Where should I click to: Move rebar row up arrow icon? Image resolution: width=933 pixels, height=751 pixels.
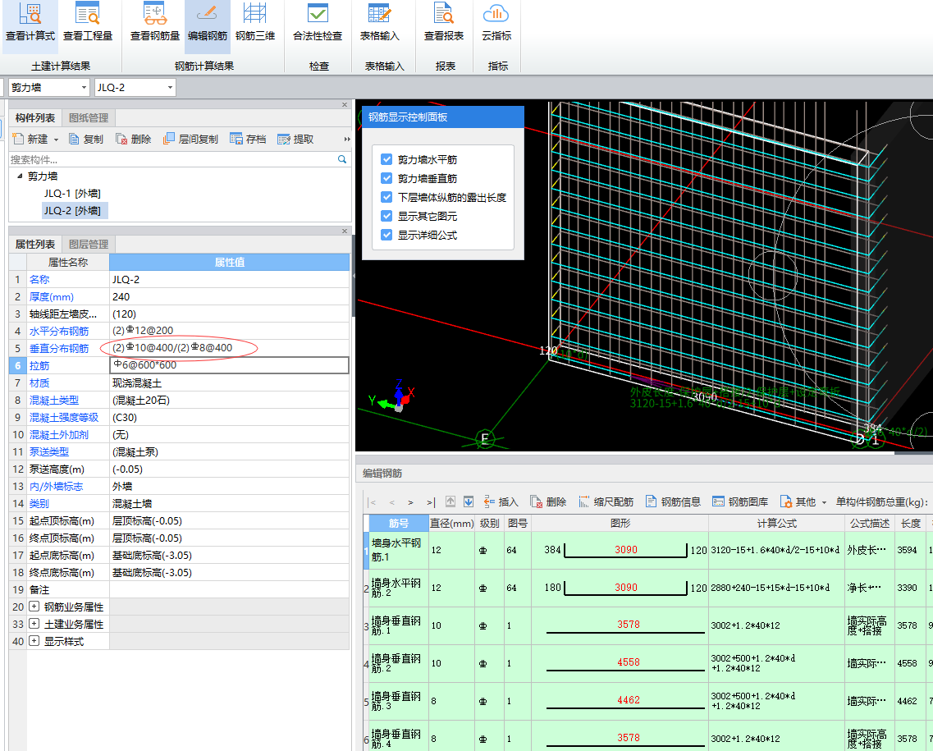tap(450, 501)
